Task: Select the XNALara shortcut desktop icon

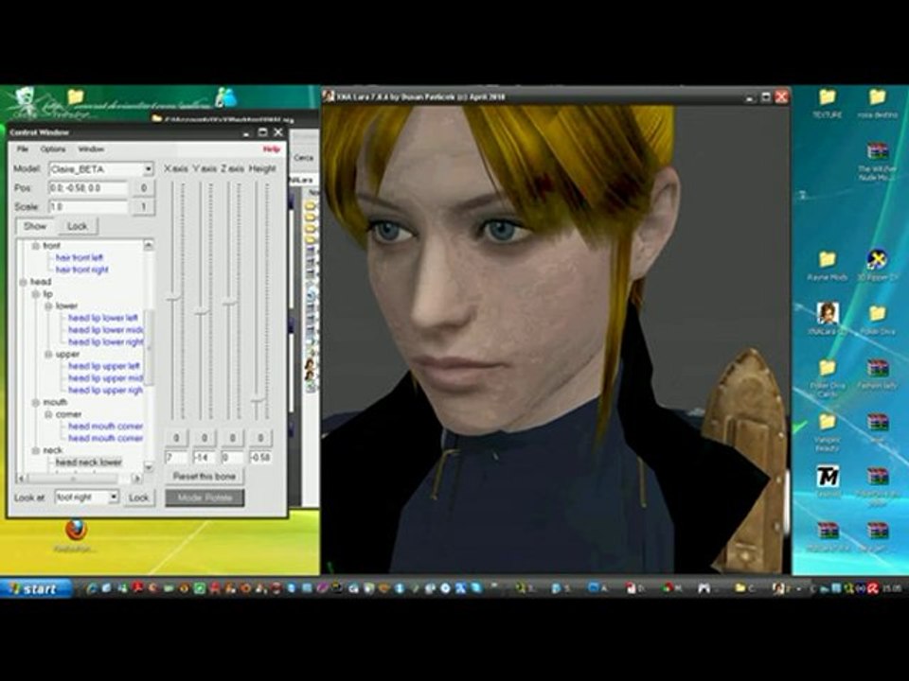Action: coord(828,319)
